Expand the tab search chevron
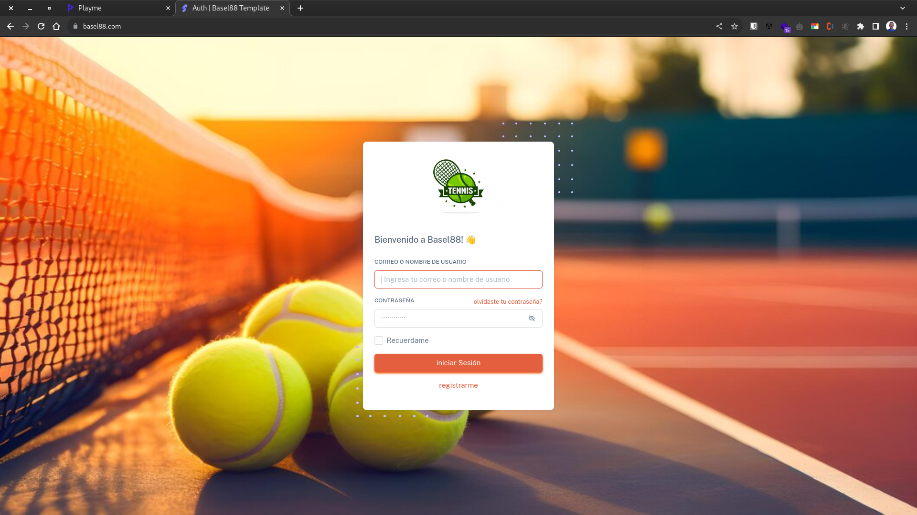This screenshot has width=917, height=515. click(x=903, y=8)
